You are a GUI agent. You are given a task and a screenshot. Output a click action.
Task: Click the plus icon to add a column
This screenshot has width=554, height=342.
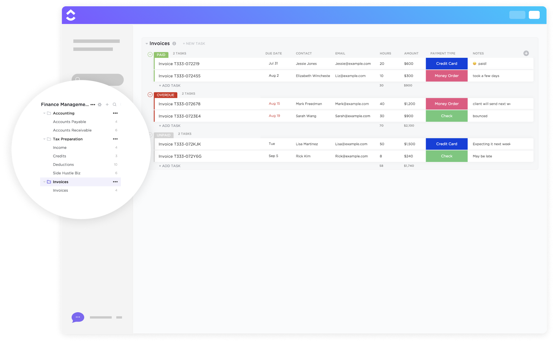pos(526,53)
